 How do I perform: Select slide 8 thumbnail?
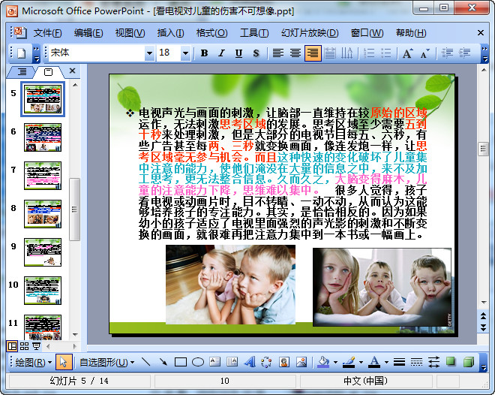point(43,214)
